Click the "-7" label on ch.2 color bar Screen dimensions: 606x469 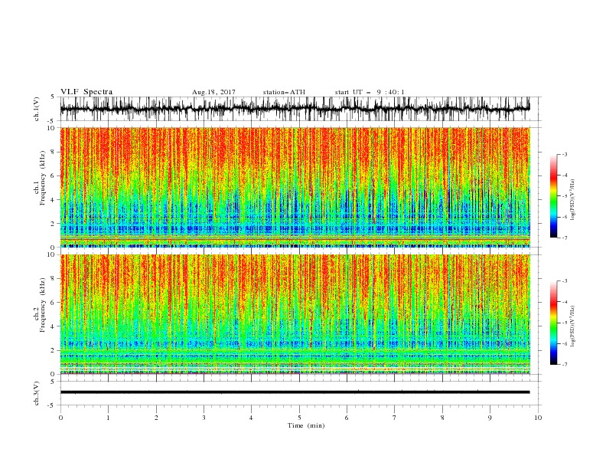(565, 365)
